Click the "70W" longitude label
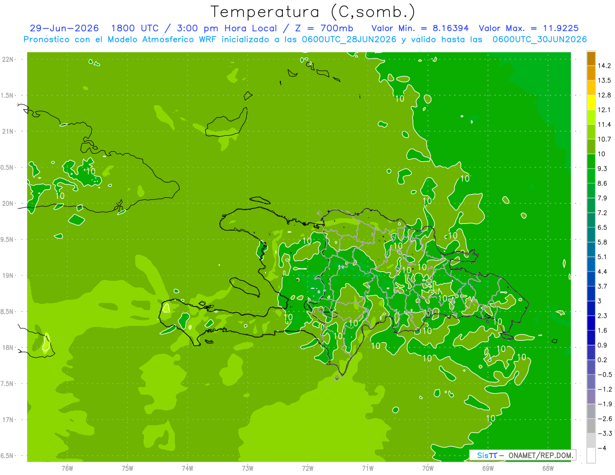This screenshot has width=615, height=475. pyautogui.click(x=427, y=468)
